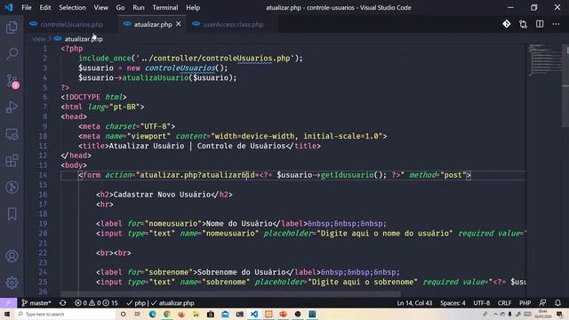Open the editor More Actions ellipsis
This screenshot has width=569, height=320.
(556, 24)
